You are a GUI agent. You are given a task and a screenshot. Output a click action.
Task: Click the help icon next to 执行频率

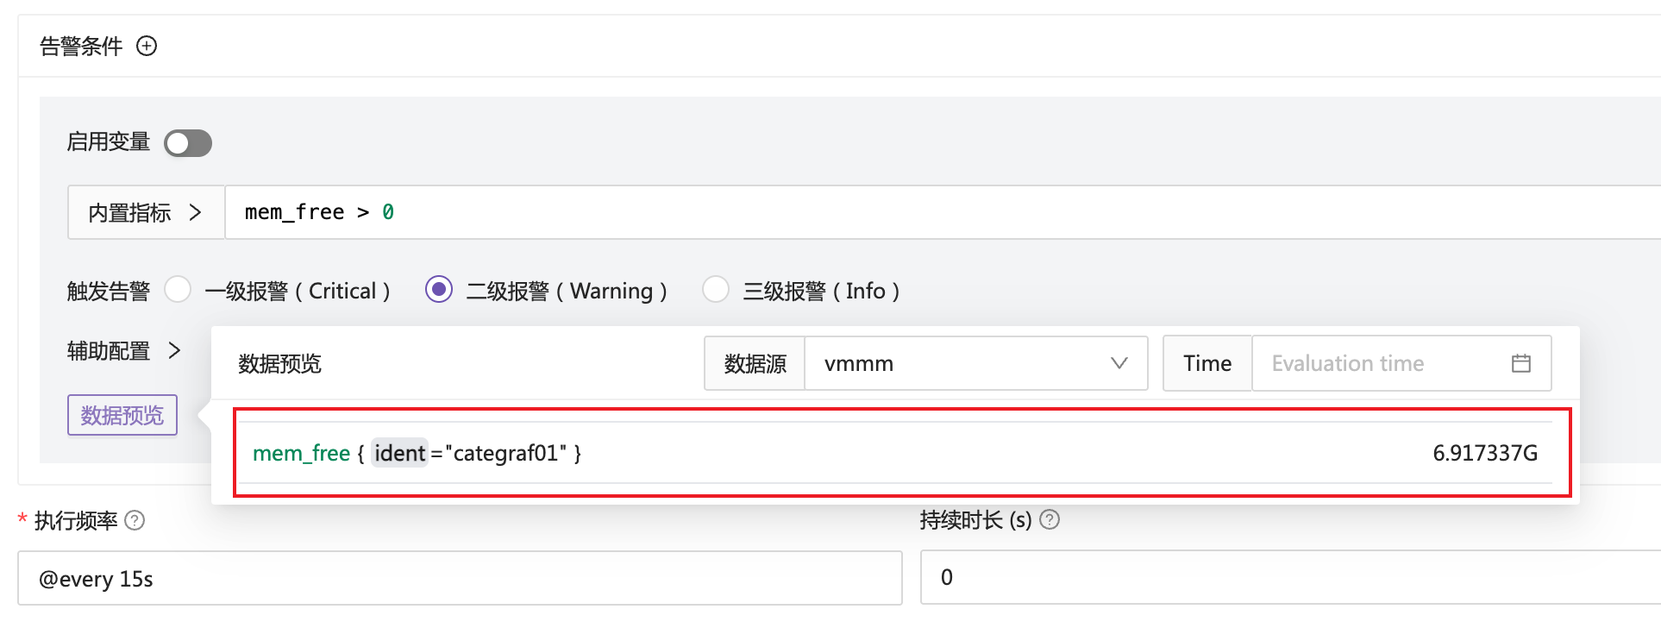click(x=135, y=520)
